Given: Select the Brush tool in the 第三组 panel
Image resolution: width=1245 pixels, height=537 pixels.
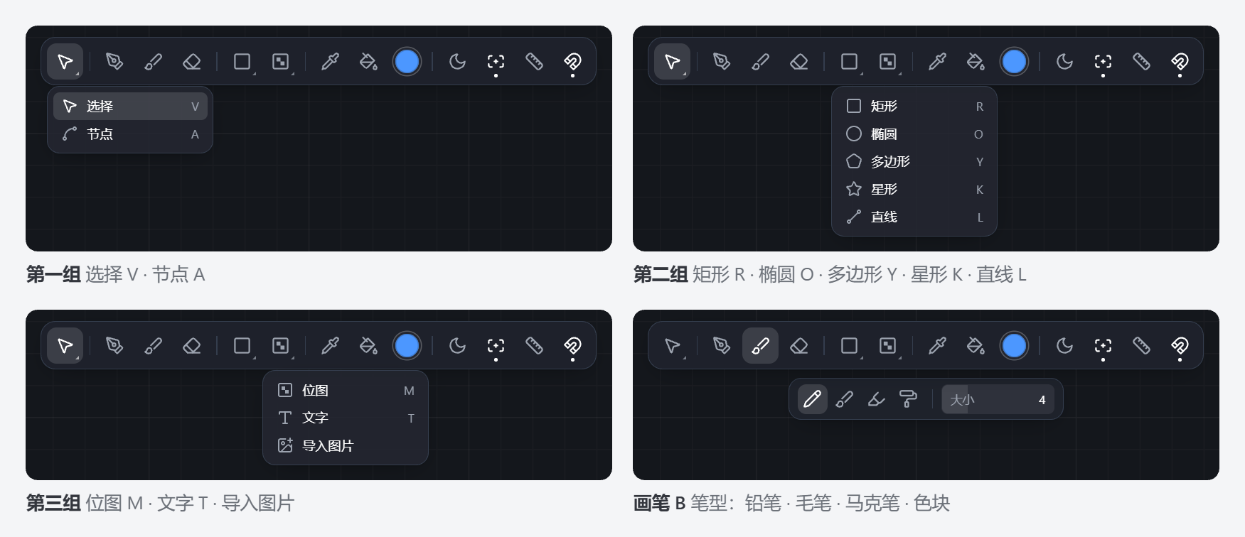Looking at the screenshot, I should click(153, 346).
